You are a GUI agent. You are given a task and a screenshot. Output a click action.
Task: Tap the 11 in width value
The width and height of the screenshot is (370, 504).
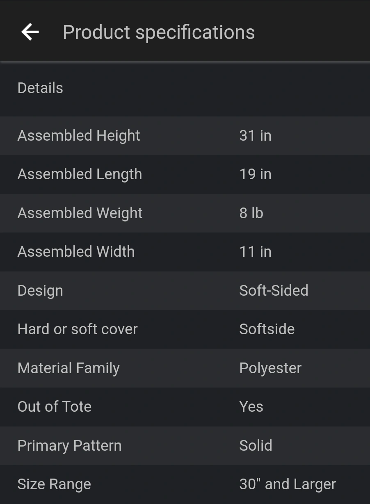[255, 252]
